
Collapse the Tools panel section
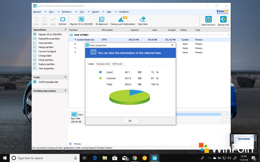click(x=65, y=77)
